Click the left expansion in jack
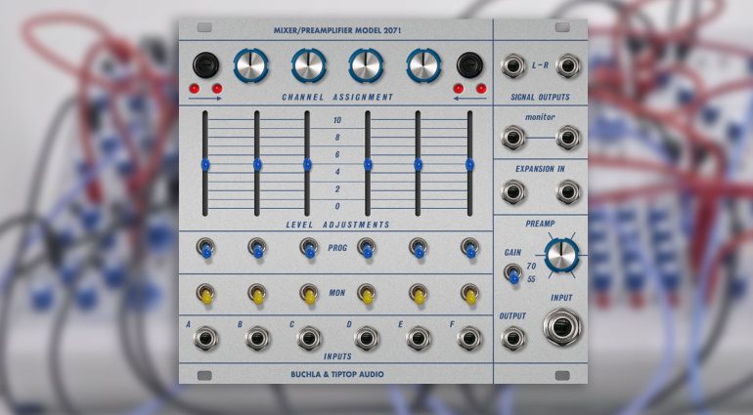The image size is (753, 415). point(512,192)
